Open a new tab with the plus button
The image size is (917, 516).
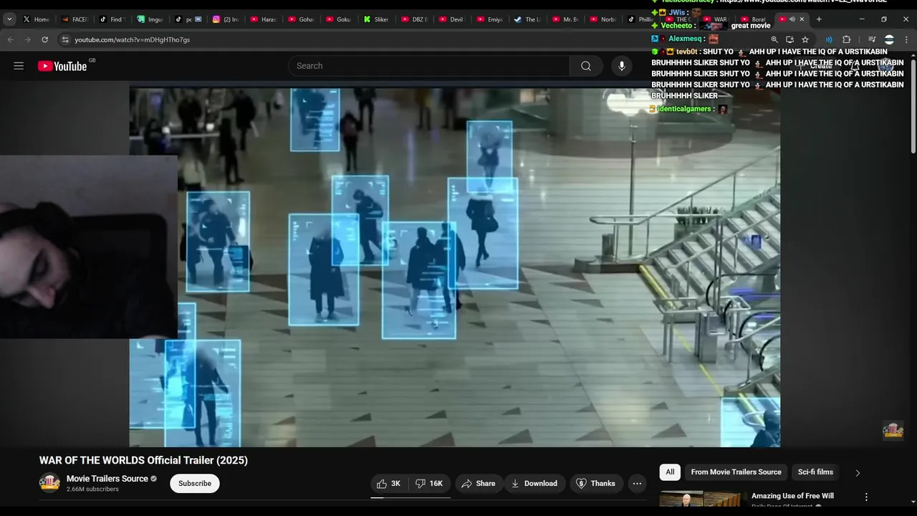819,19
